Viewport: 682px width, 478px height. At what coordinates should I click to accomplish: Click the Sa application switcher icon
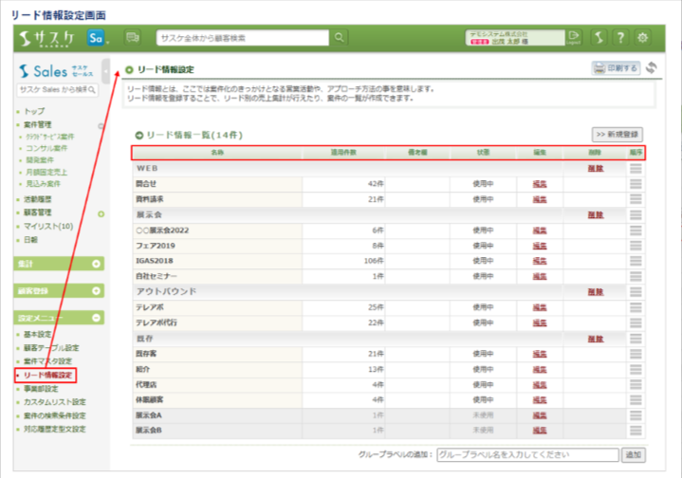pyautogui.click(x=95, y=38)
